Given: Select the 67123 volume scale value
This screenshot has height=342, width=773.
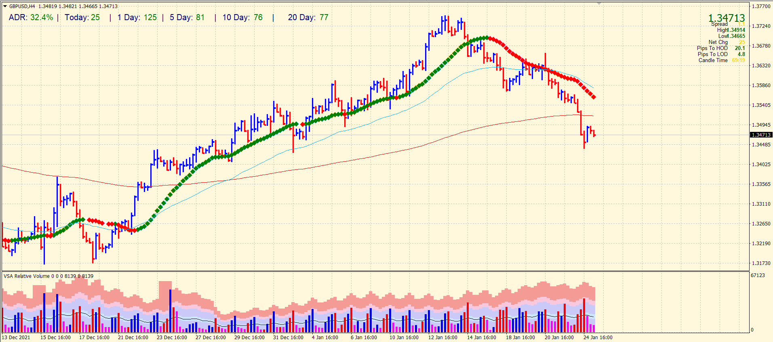Looking at the screenshot, I should 758,275.
